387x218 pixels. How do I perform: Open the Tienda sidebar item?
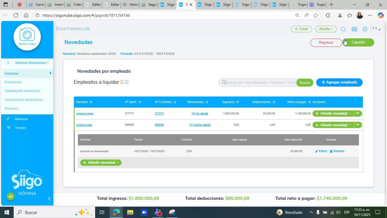tap(20, 128)
